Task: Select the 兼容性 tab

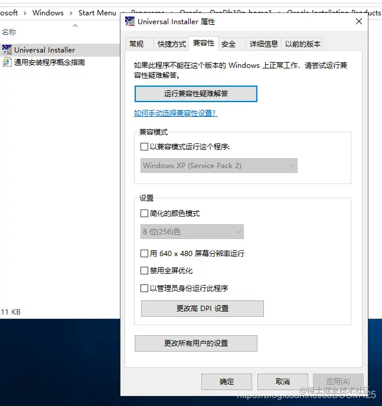Action: pos(204,43)
